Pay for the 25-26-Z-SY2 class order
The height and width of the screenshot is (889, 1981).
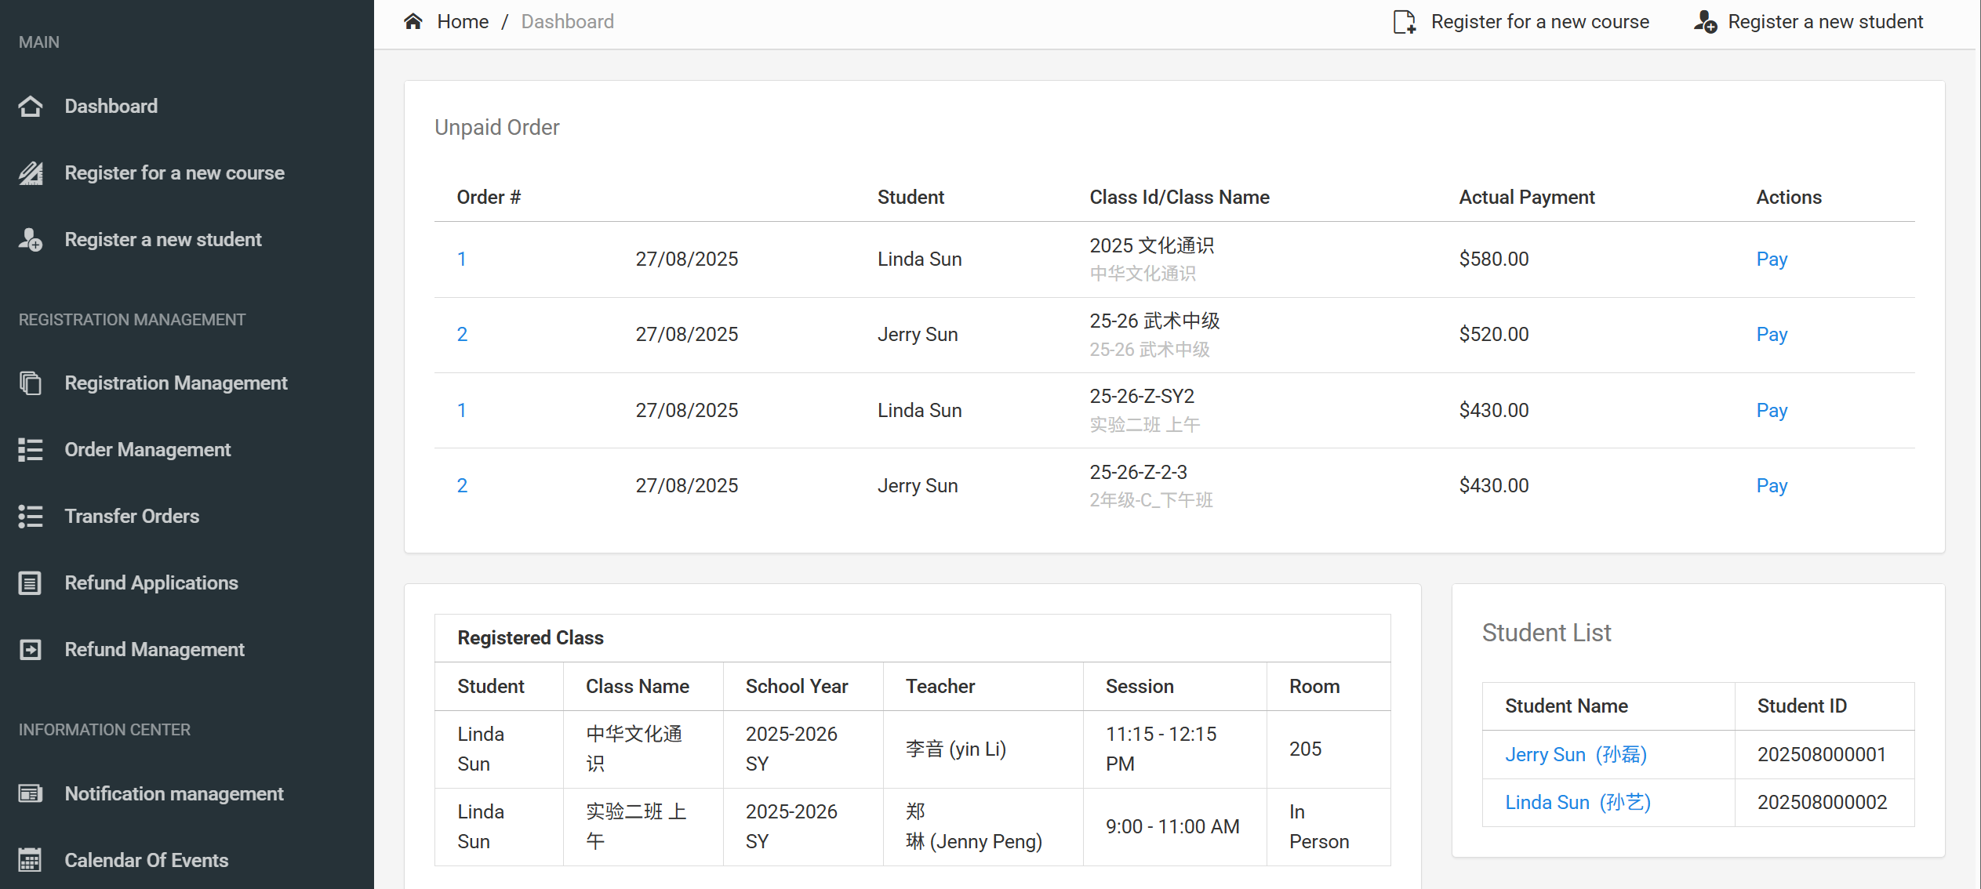1771,410
